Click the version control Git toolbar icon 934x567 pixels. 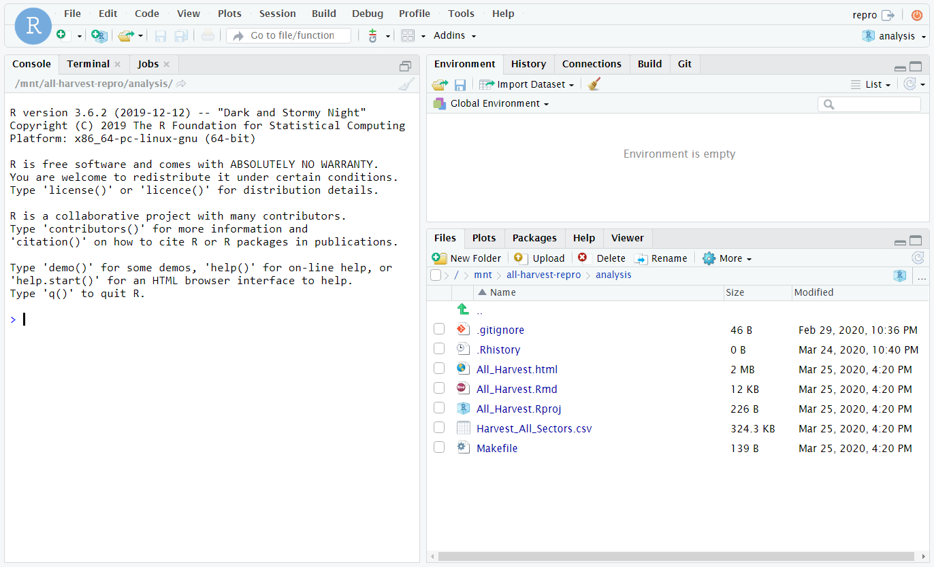coord(372,35)
